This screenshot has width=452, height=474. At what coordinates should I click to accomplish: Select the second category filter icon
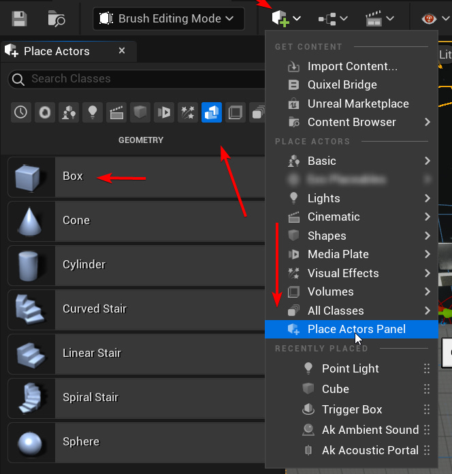coord(45,112)
